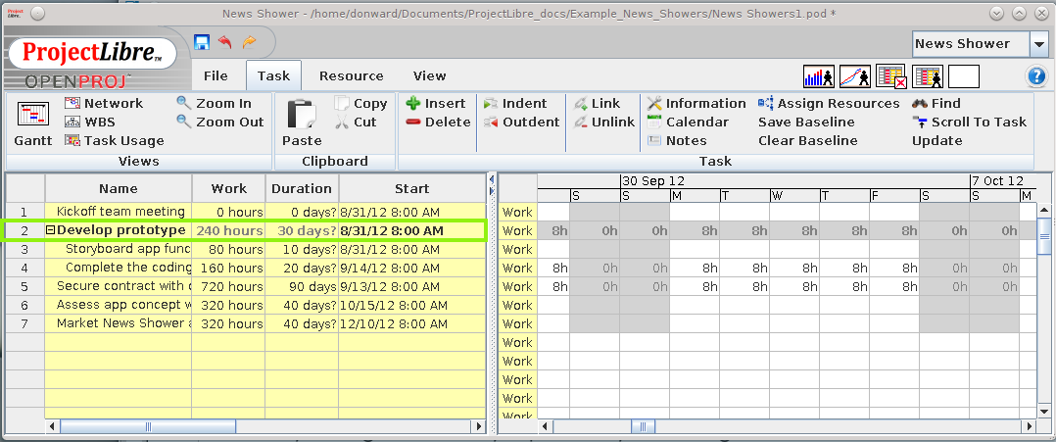The image size is (1056, 442).
Task: Click the blank sub-view button
Action: click(x=964, y=76)
